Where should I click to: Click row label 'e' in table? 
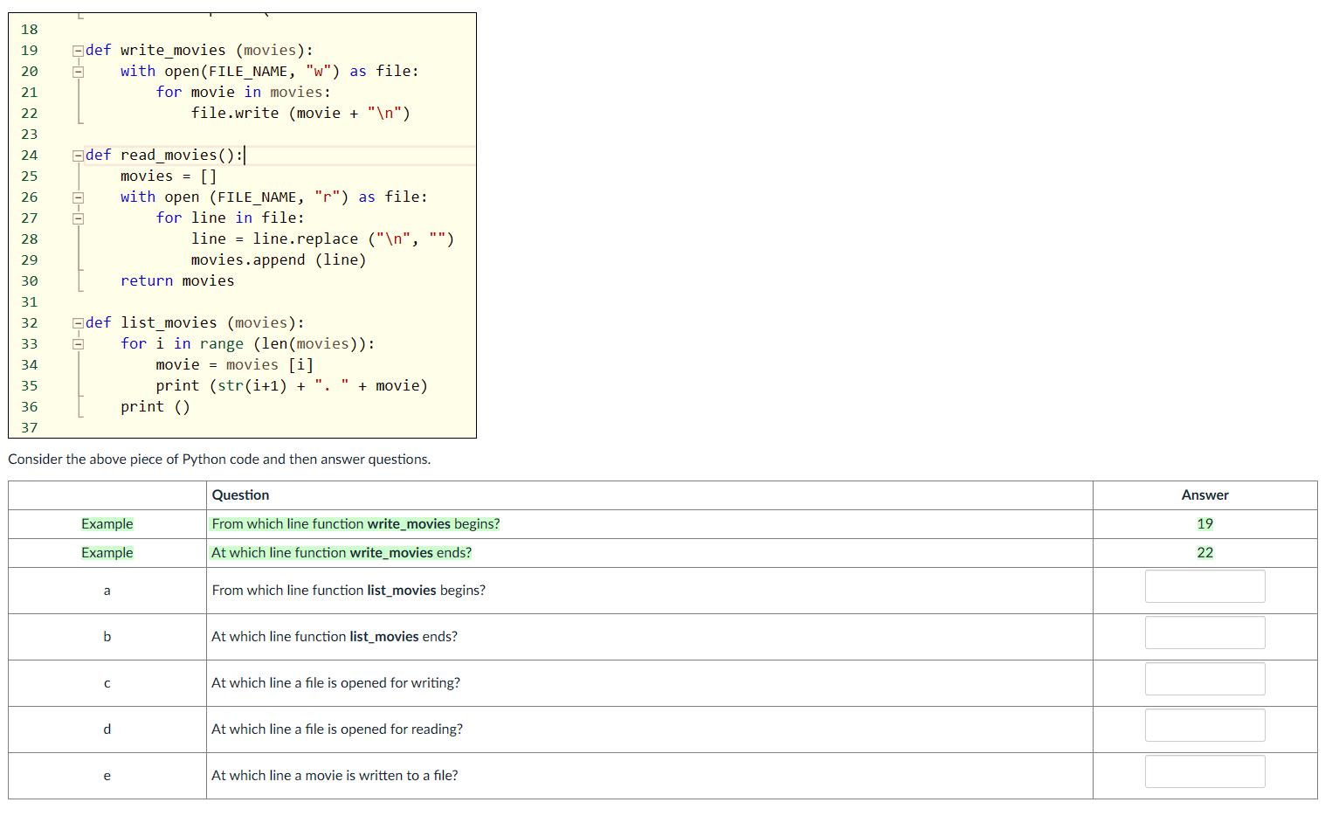click(107, 776)
